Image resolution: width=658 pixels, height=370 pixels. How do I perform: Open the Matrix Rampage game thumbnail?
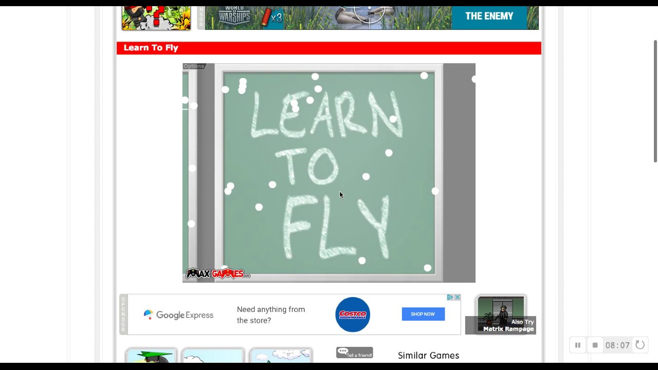coord(501,314)
